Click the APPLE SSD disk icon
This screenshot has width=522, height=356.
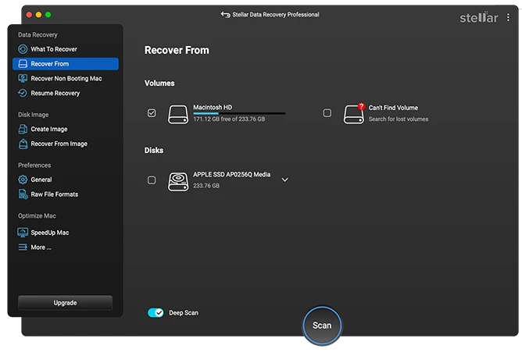pyautogui.click(x=178, y=182)
